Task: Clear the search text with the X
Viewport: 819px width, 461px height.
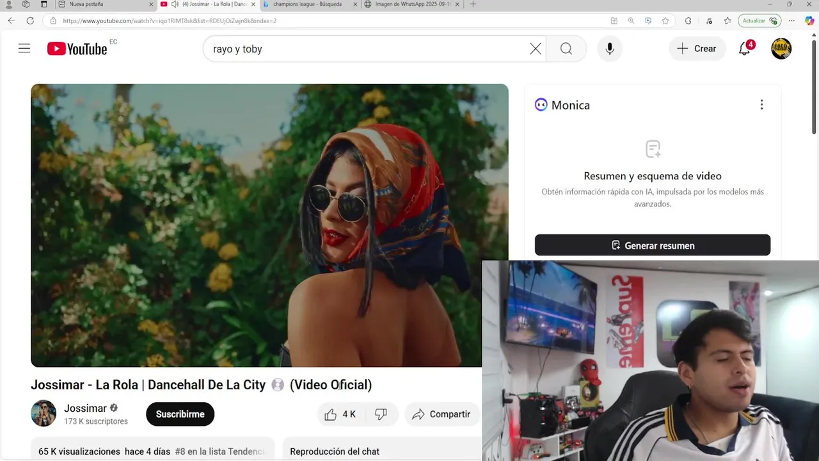Action: coord(536,49)
